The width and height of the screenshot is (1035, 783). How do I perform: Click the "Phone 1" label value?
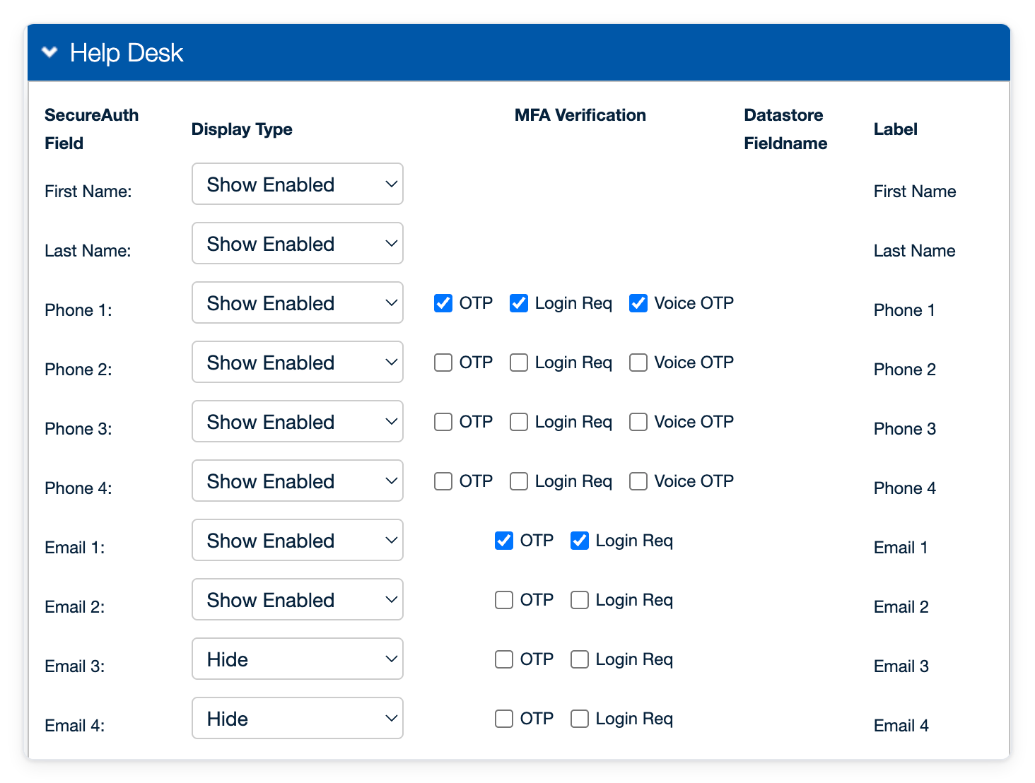click(x=904, y=310)
